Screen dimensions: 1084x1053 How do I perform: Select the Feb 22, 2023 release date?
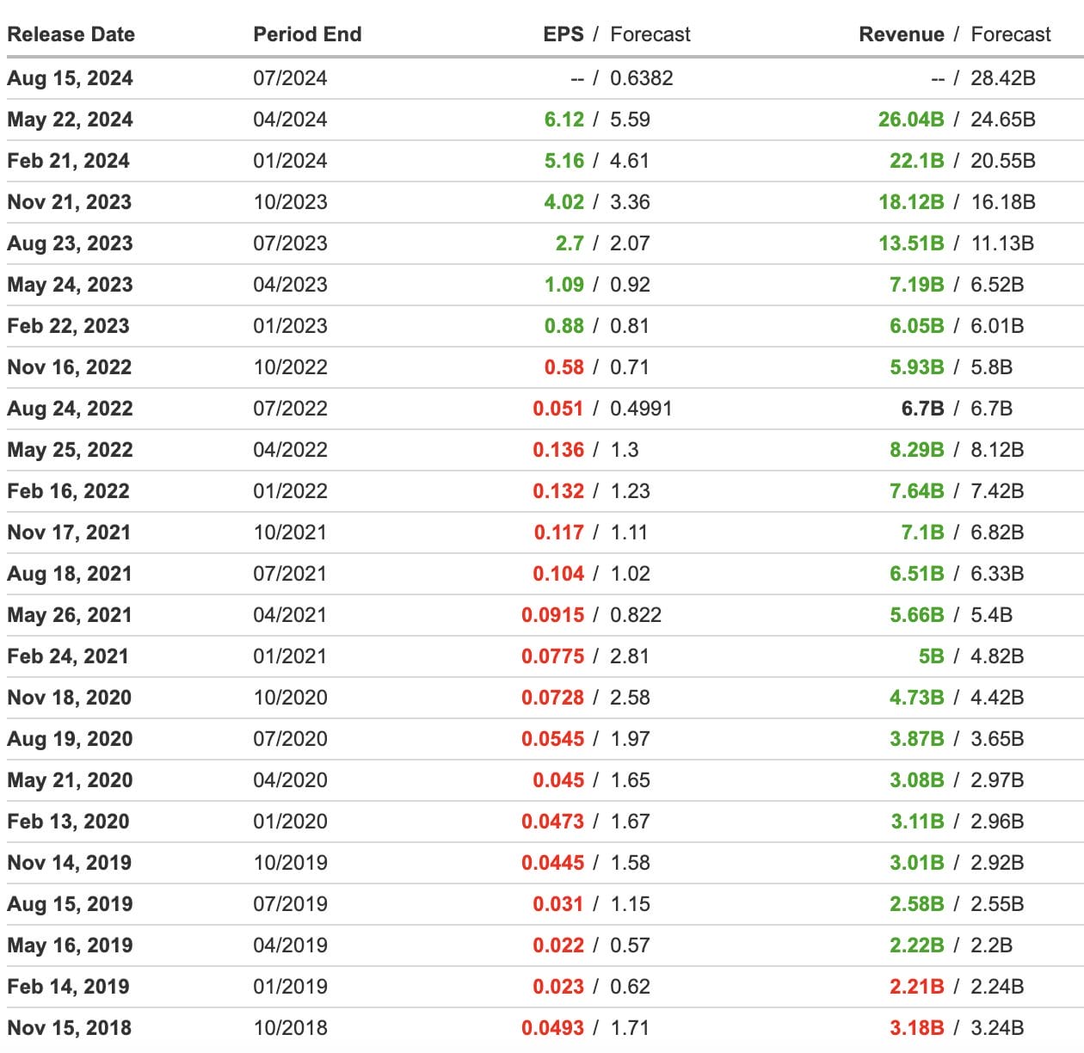pos(68,326)
